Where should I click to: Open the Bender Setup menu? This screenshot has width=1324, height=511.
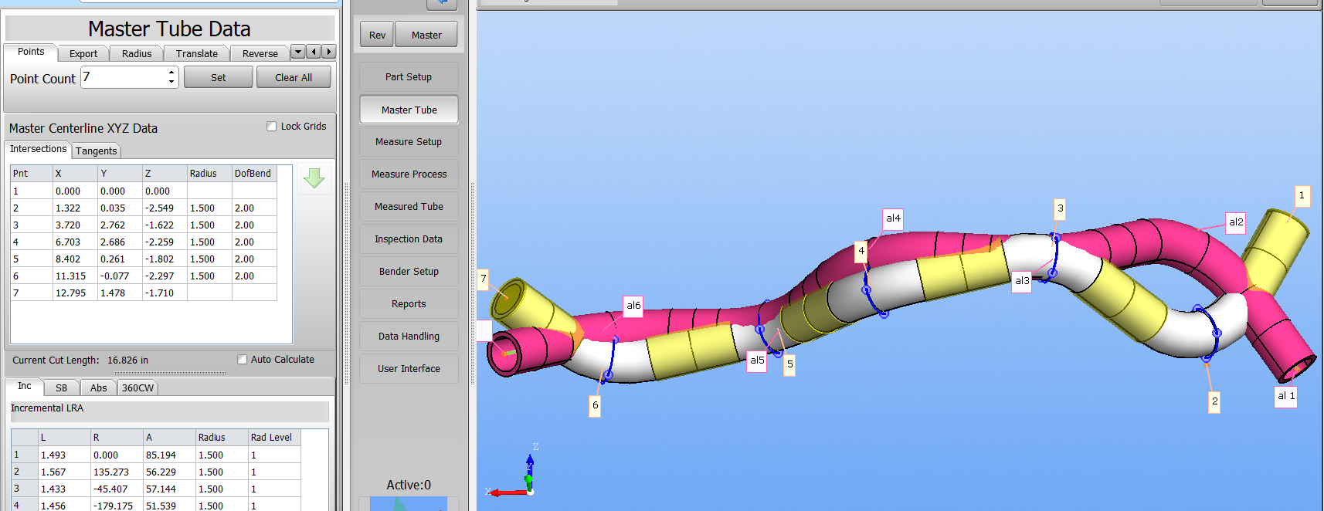409,272
